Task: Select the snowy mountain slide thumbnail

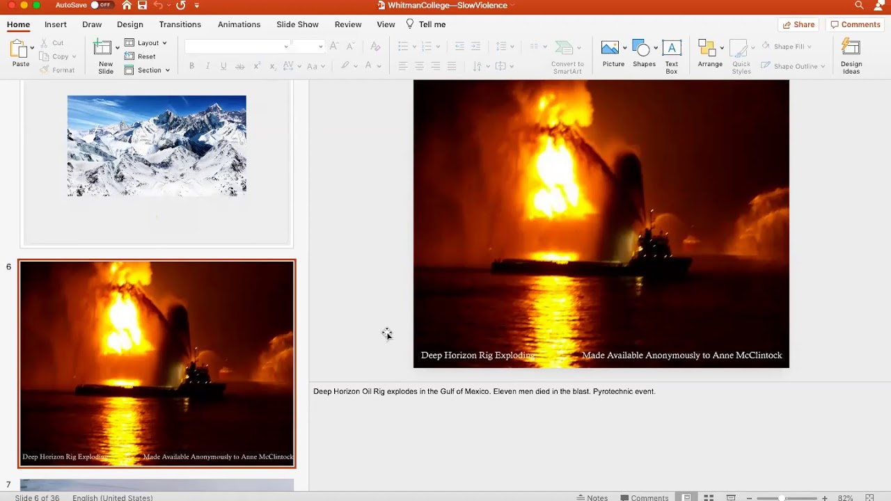Action: (x=157, y=163)
